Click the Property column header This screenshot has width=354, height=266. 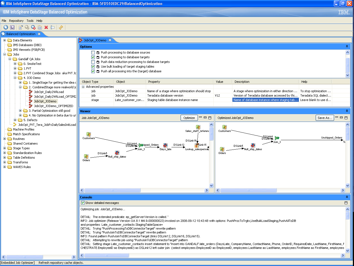pos(179,82)
